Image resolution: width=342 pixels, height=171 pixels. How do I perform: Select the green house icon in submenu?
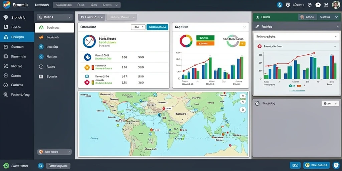click(x=41, y=28)
